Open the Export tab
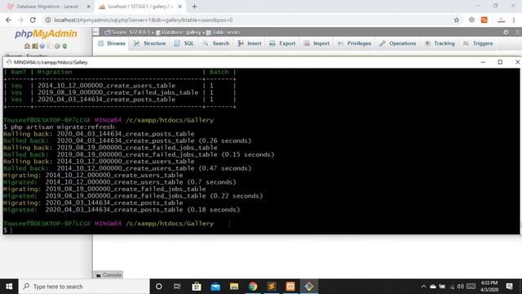 point(282,43)
